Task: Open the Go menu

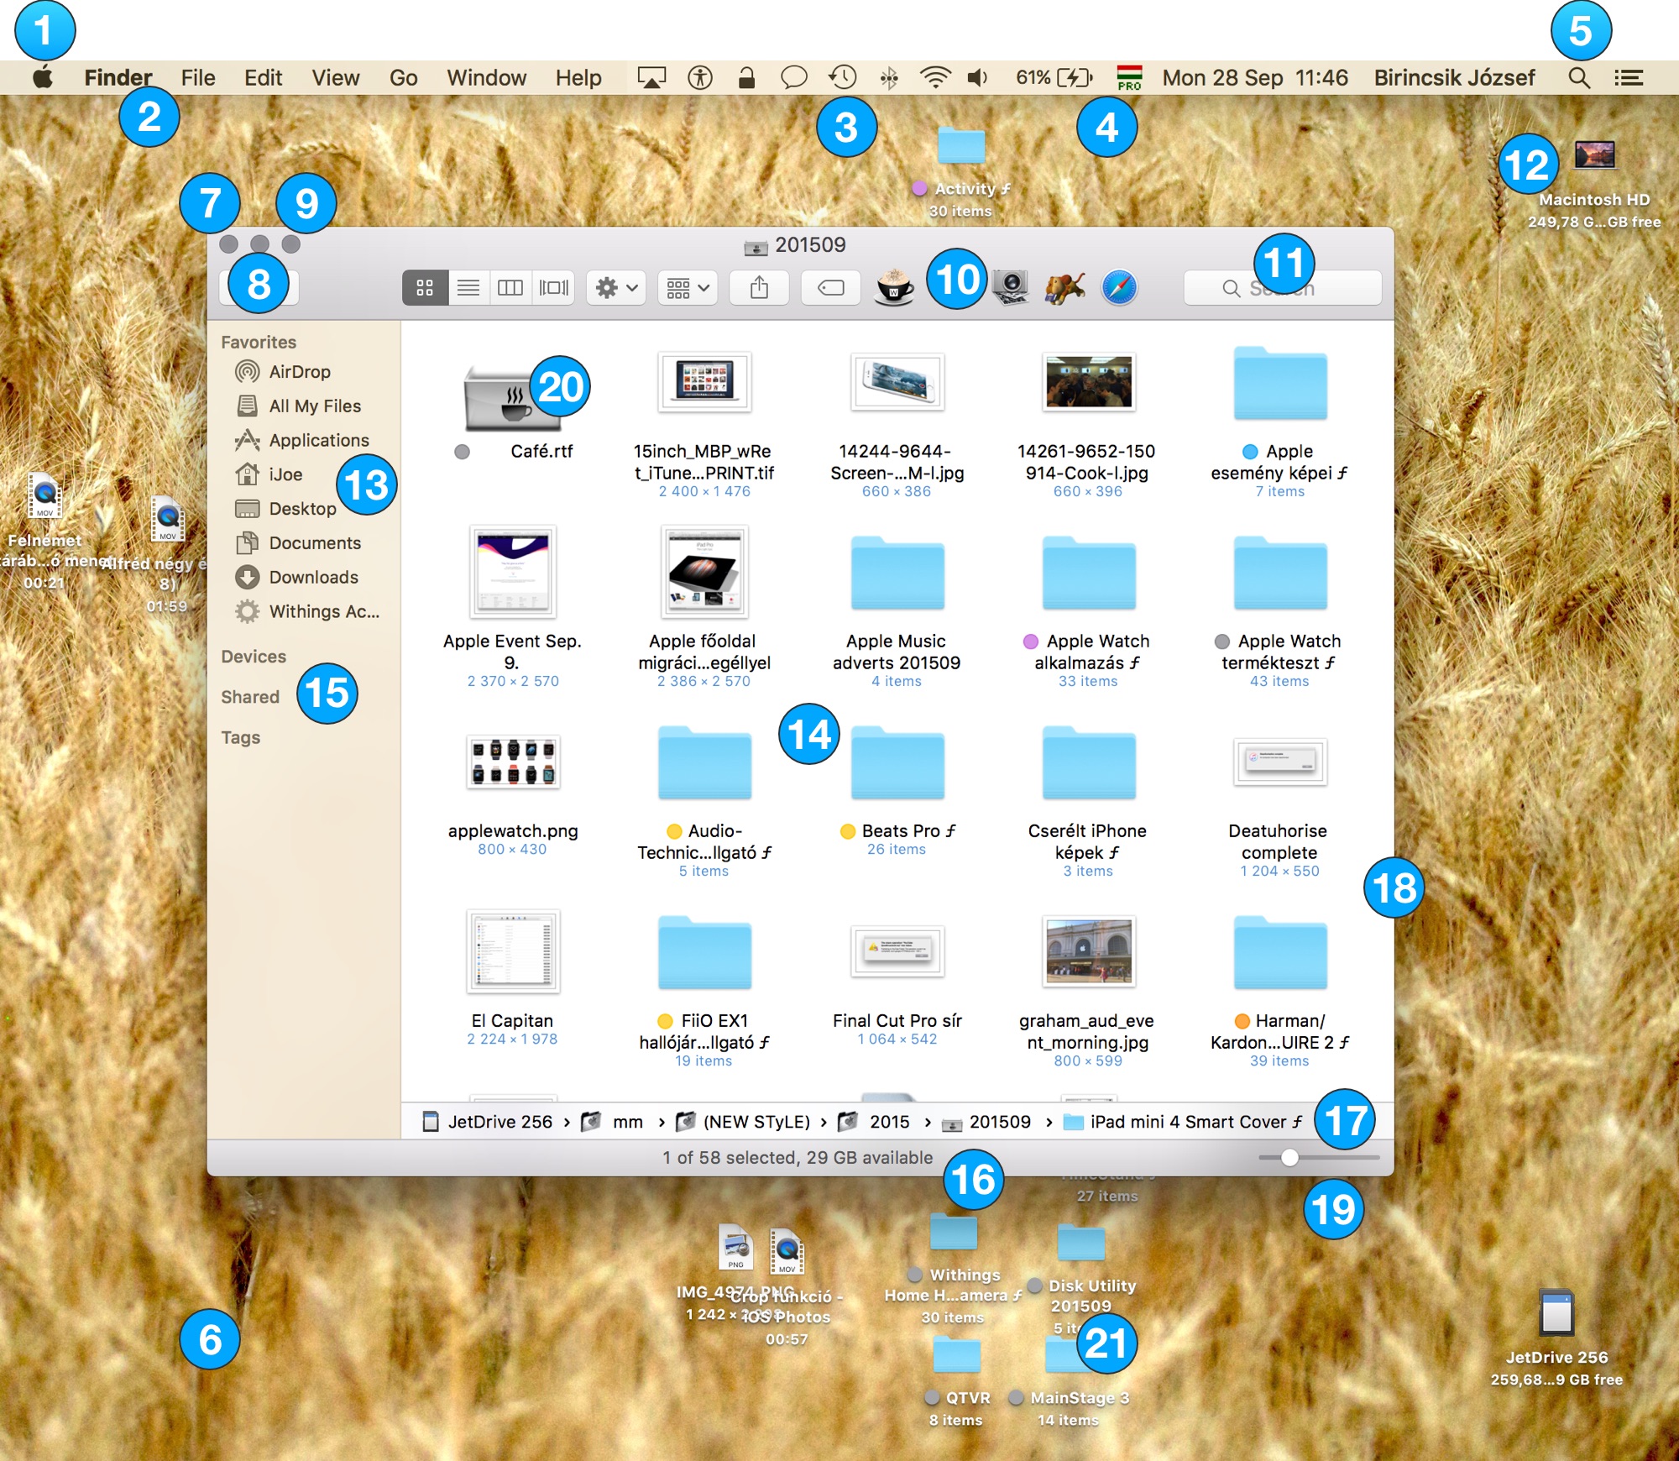Action: click(404, 78)
